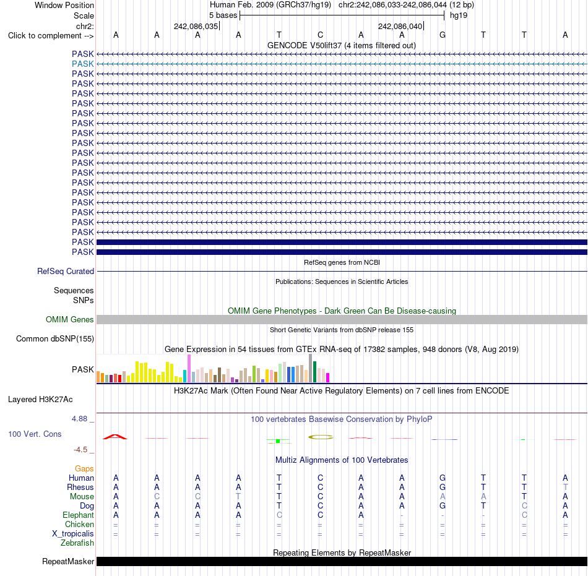Click the Elephant species row label
This screenshot has width=588, height=576.
[78, 515]
